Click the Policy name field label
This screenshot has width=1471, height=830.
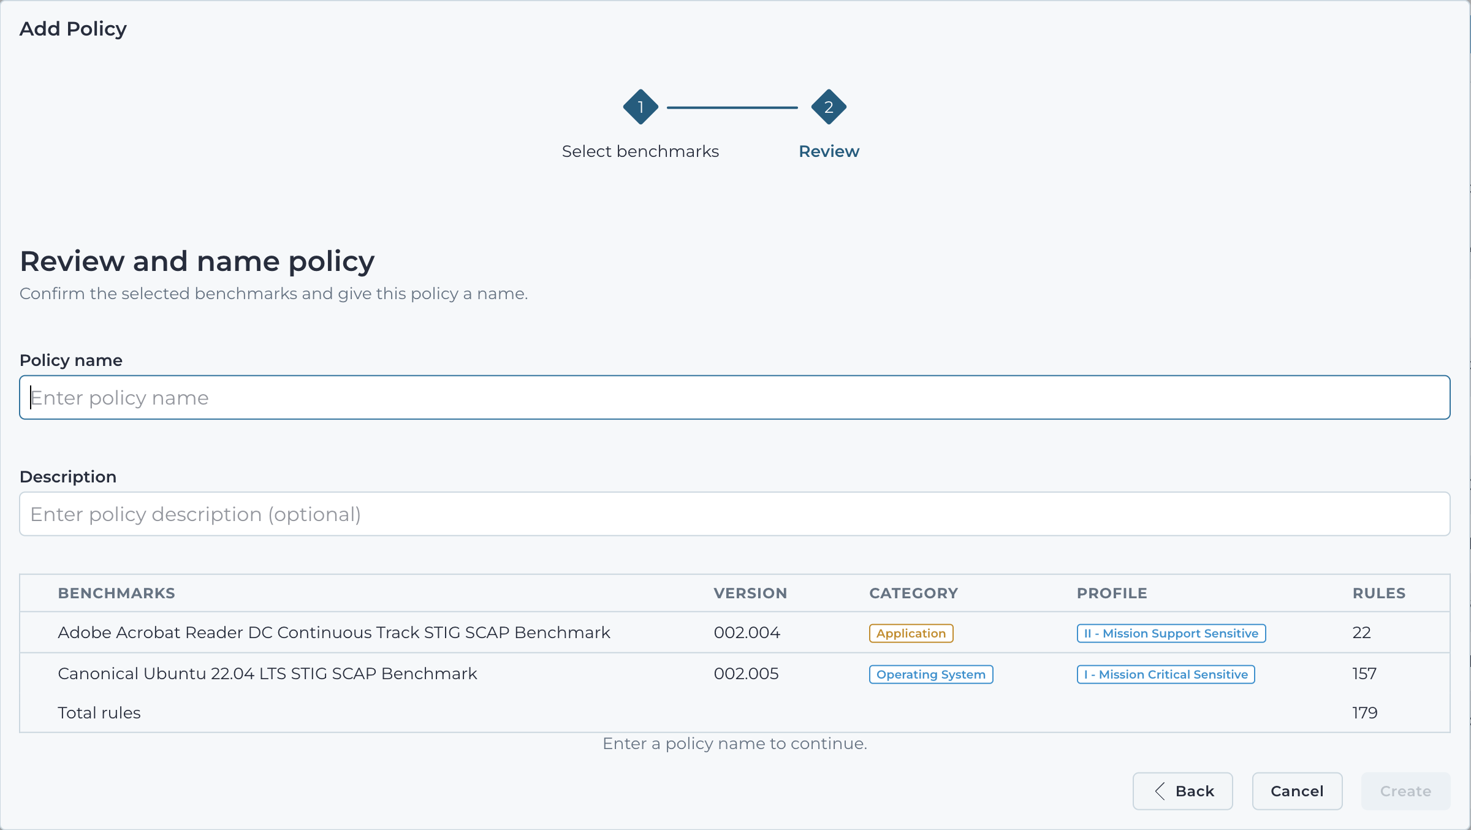point(71,360)
